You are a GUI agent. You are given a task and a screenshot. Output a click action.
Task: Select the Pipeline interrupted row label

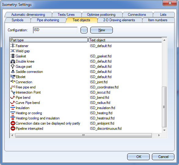30,129
